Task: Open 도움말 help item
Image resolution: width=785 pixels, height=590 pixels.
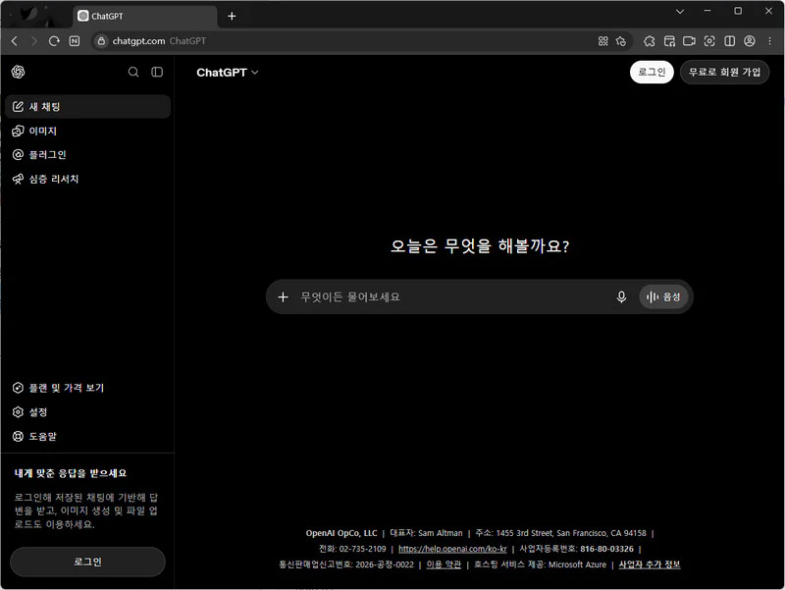Action: (x=87, y=436)
